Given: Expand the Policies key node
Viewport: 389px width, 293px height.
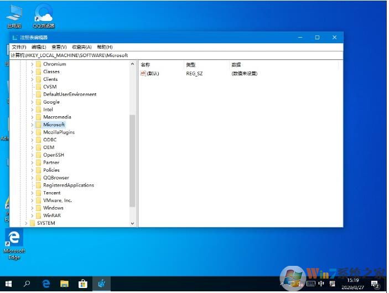Looking at the screenshot, I should [x=32, y=170].
